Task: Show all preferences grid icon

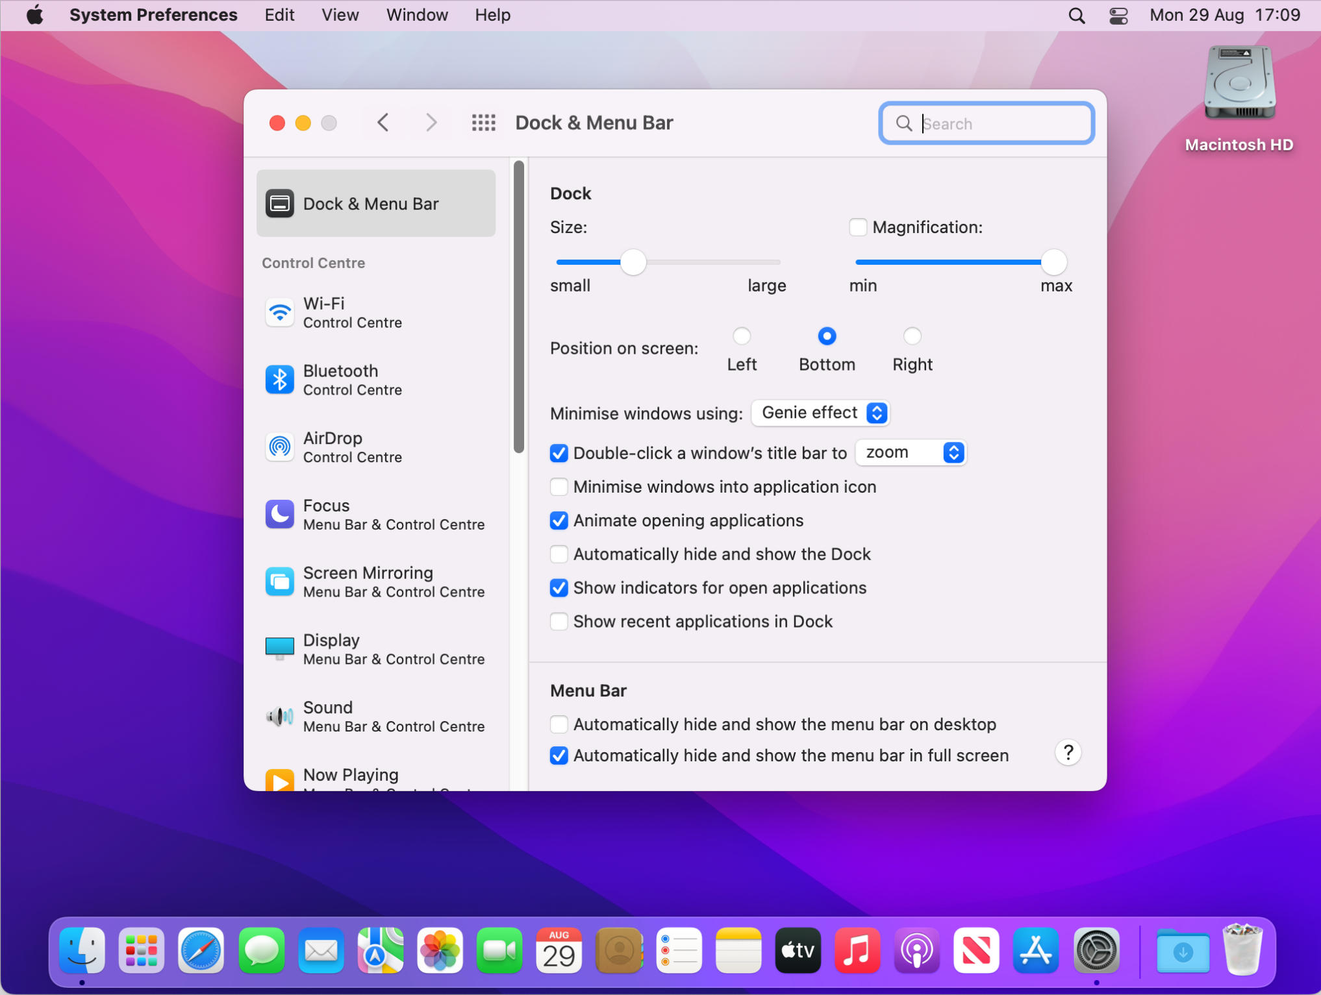Action: 484,123
